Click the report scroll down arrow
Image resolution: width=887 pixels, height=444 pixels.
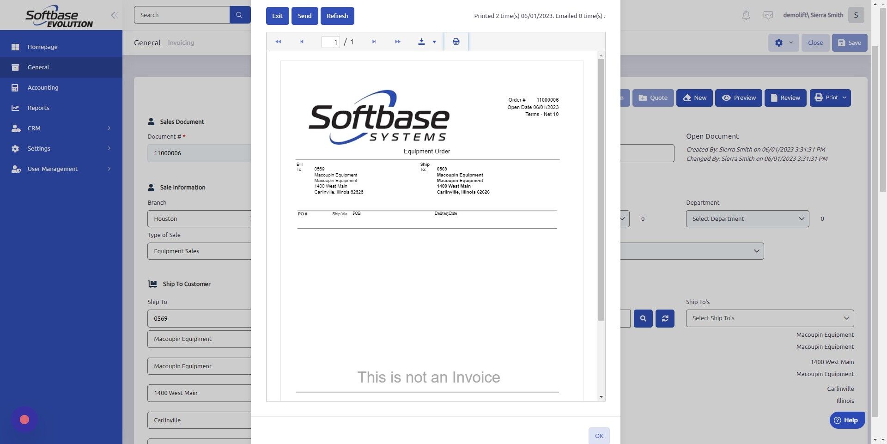coord(601,396)
